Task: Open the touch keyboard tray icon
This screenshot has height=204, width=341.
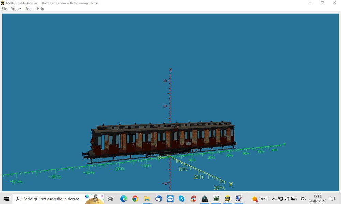Action: (x=294, y=199)
